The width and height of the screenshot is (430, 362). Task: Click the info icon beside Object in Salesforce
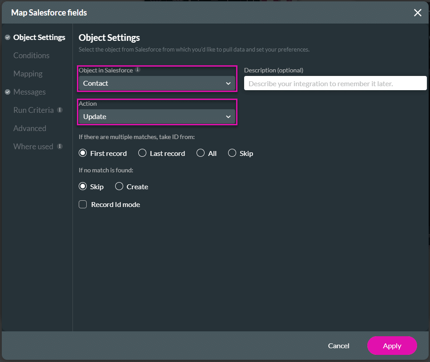[x=137, y=70]
